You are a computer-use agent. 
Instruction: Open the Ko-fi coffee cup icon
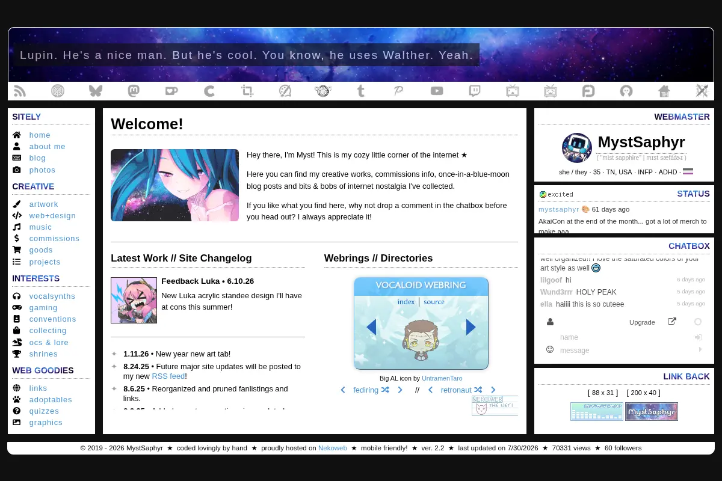point(171,91)
